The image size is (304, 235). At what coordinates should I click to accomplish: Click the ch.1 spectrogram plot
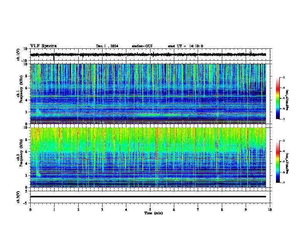click(x=148, y=94)
